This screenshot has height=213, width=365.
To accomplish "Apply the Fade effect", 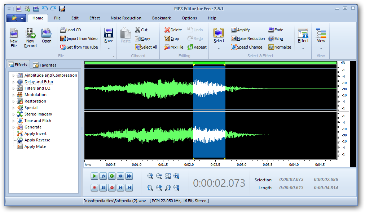I will pyautogui.click(x=276, y=30).
